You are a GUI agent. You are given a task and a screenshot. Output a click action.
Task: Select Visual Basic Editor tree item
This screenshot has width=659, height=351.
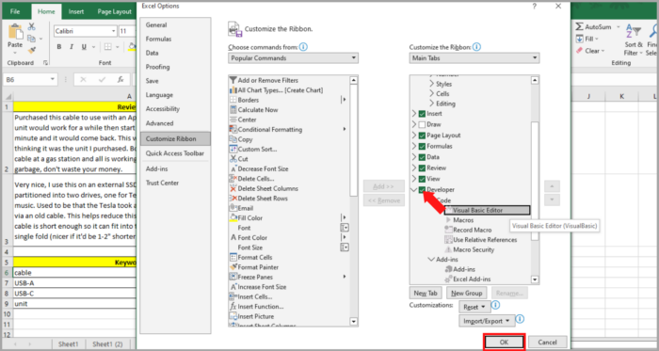click(487, 211)
